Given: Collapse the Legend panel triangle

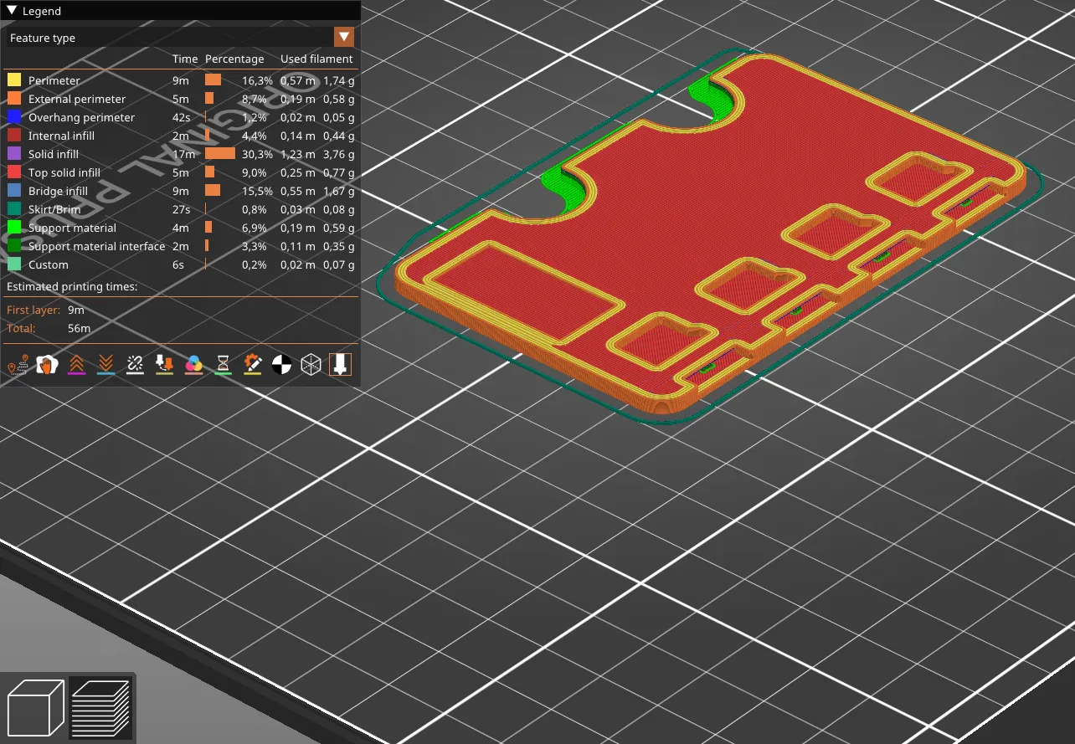Looking at the screenshot, I should click(x=12, y=11).
